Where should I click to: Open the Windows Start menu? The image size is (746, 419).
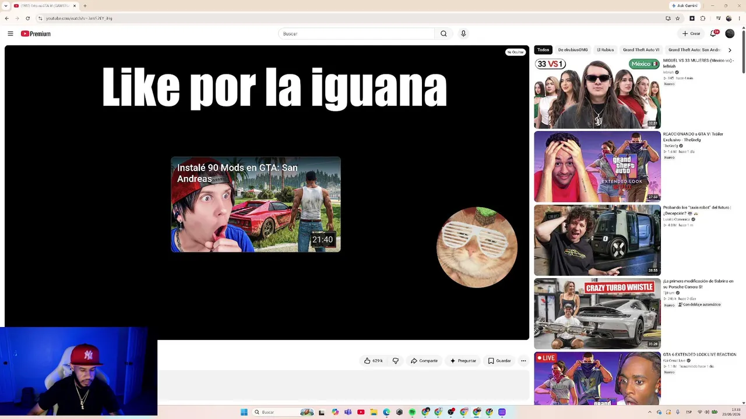244,412
